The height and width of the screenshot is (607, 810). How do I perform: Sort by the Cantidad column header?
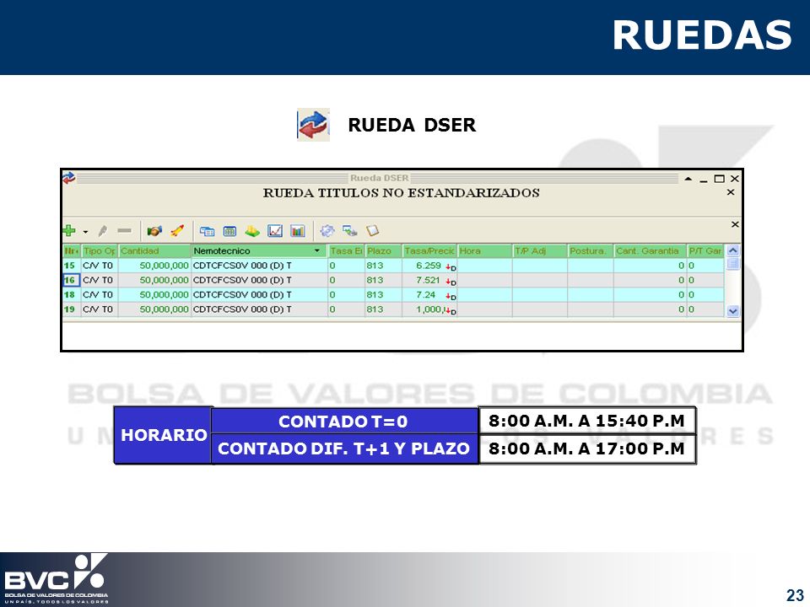(154, 251)
